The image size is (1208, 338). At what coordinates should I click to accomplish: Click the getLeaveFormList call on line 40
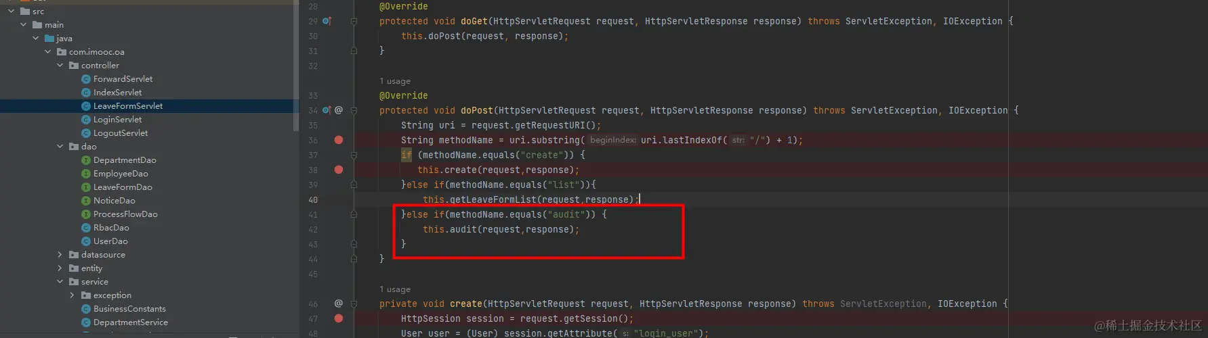(493, 199)
